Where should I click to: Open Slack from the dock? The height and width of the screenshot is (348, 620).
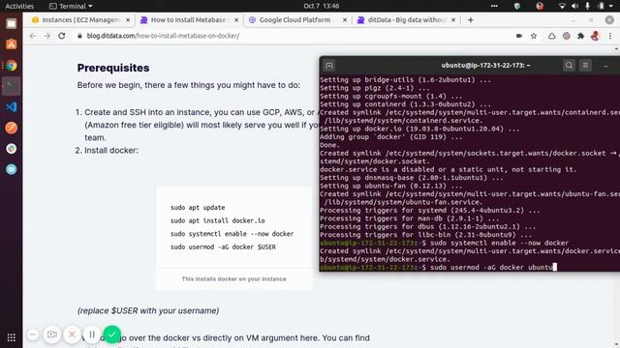11,149
